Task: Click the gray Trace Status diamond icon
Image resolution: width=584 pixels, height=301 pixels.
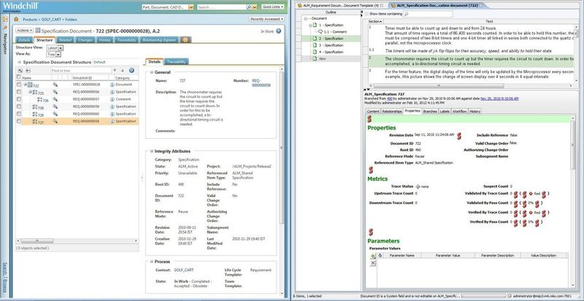Action: coord(418,186)
